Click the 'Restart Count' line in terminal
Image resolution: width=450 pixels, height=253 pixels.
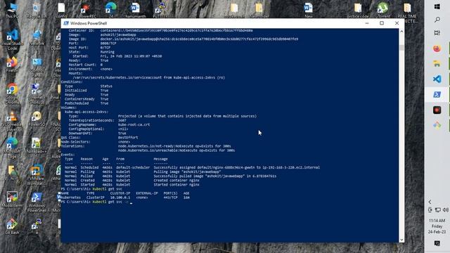tap(86, 65)
